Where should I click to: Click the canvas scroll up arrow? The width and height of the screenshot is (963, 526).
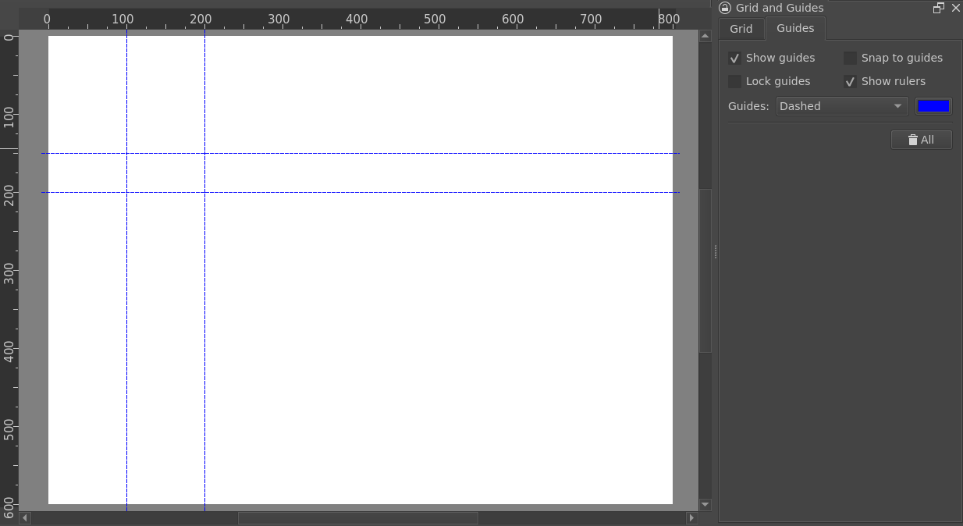tap(705, 37)
